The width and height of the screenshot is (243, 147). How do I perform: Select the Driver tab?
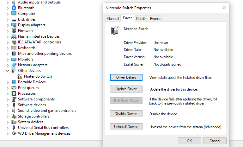coord(127,18)
